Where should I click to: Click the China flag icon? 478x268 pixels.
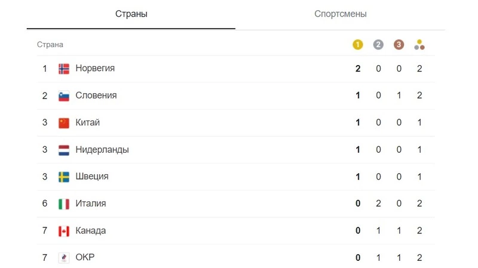coord(64,123)
